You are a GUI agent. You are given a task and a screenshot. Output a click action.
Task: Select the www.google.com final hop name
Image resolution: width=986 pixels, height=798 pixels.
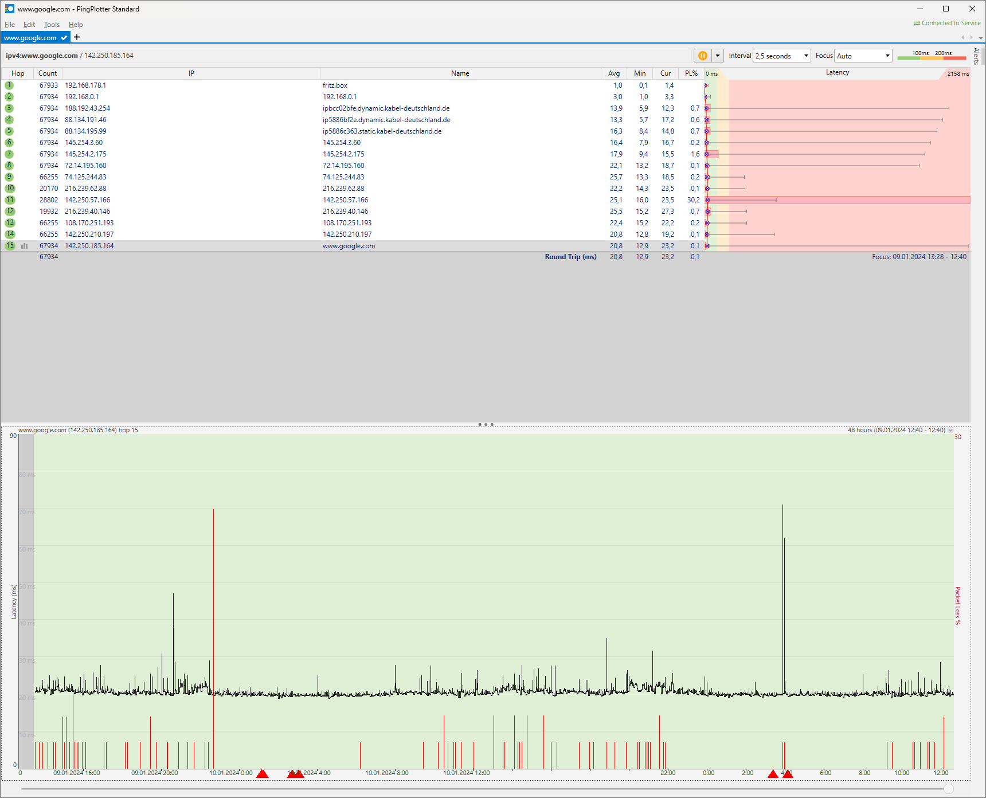(x=349, y=246)
